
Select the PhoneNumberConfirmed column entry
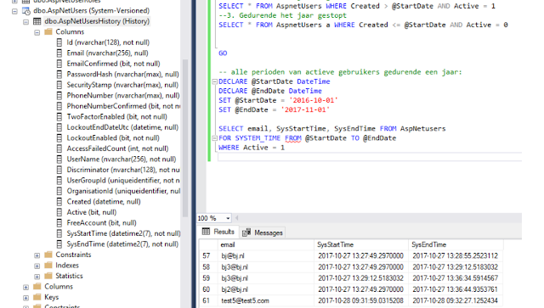pos(123,106)
